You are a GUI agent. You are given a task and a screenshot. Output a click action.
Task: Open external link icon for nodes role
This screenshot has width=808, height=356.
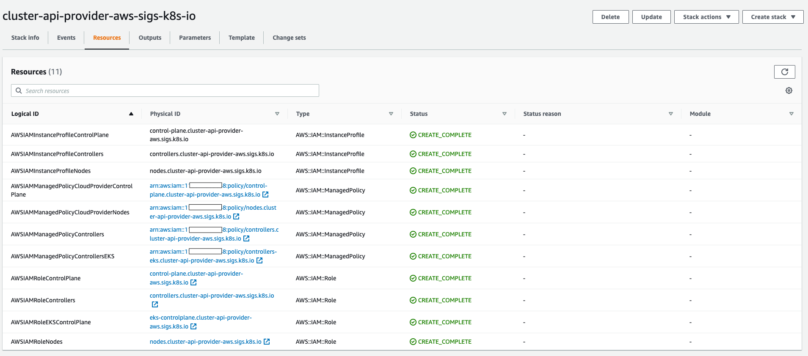[267, 342]
